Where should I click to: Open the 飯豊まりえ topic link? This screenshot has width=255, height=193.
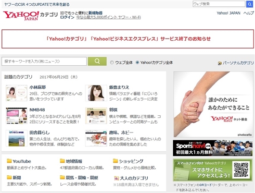point(119,87)
